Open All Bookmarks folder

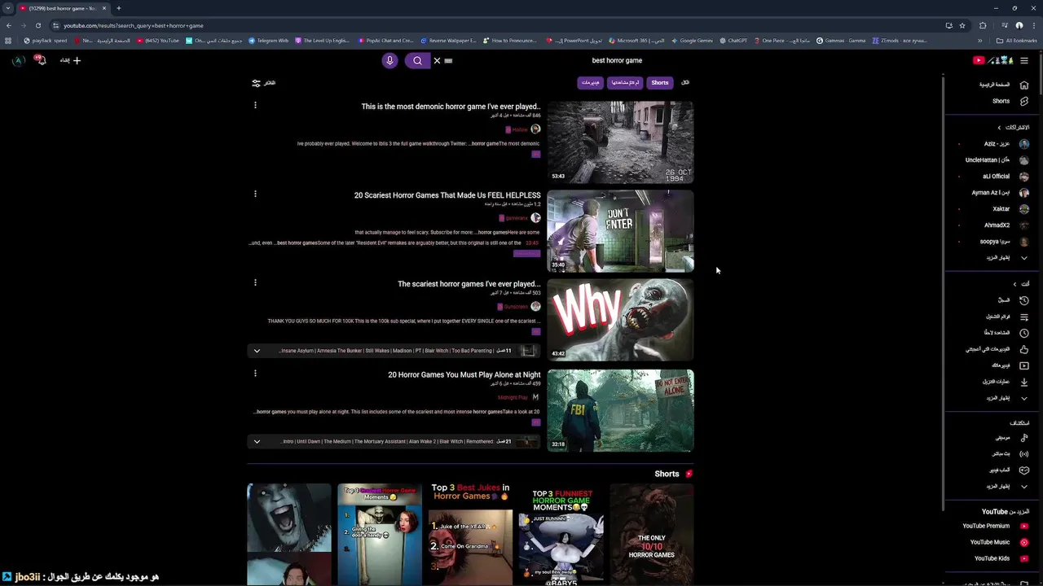pyautogui.click(x=1017, y=40)
